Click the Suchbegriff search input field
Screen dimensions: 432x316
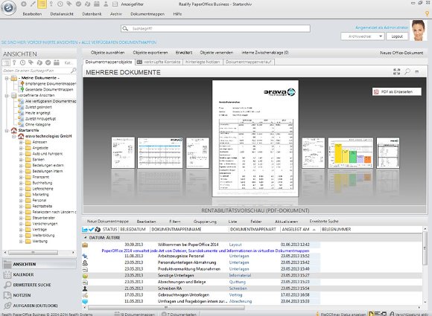coord(215,28)
